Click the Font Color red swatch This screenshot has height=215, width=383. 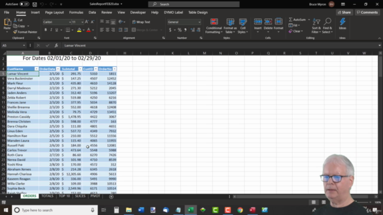(x=89, y=30)
